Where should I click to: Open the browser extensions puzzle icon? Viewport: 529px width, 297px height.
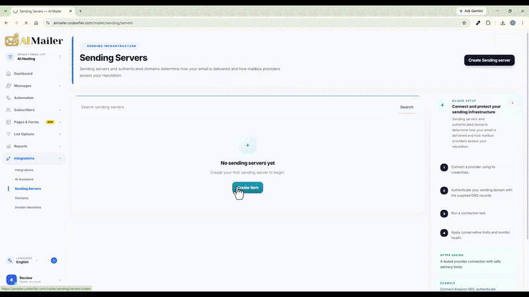(488, 23)
